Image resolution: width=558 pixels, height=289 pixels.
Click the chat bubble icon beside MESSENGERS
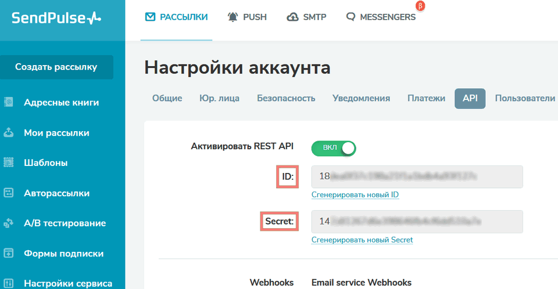pyautogui.click(x=350, y=17)
